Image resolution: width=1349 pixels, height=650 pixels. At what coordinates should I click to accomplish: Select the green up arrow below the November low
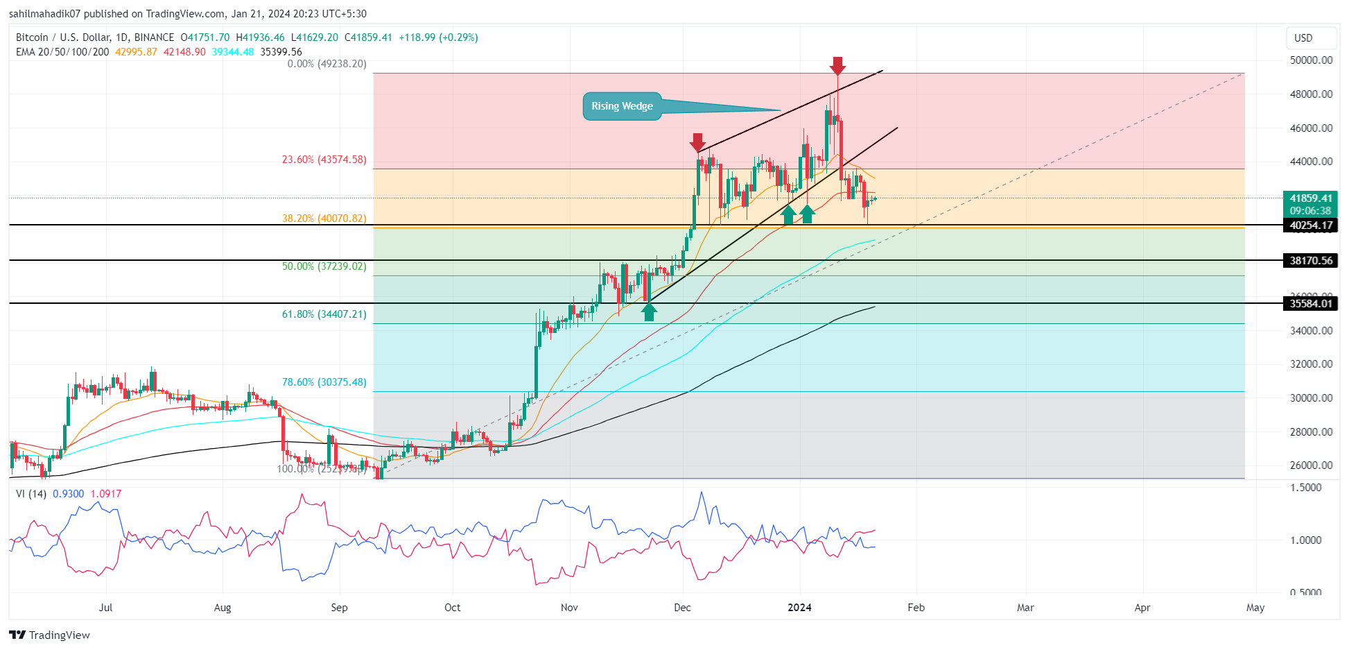pos(649,311)
